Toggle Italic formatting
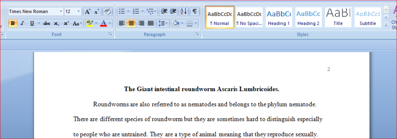The height and width of the screenshot is (139, 397). (22, 23)
